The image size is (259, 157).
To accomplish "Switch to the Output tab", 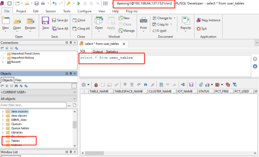I will [98, 52].
